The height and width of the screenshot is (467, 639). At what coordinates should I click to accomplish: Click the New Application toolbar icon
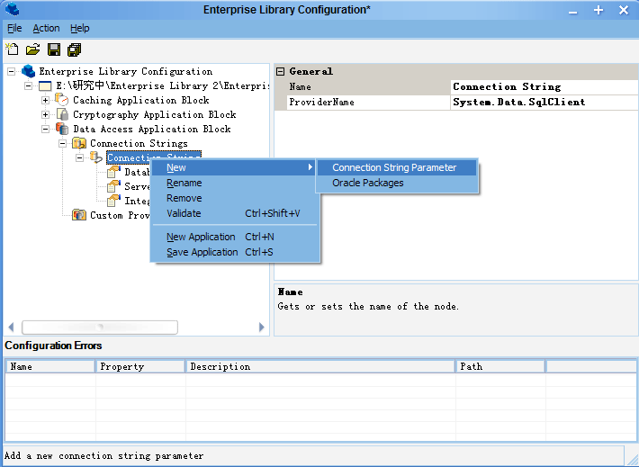12,49
